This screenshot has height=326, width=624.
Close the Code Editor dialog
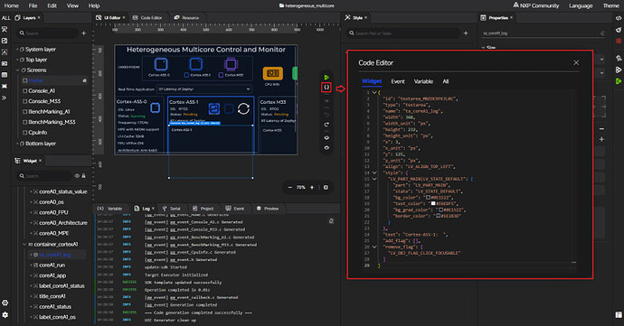(576, 63)
